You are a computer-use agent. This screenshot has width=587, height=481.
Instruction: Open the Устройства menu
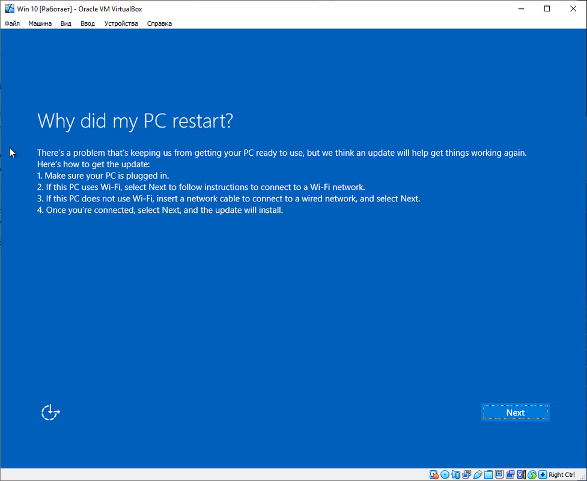coord(121,23)
